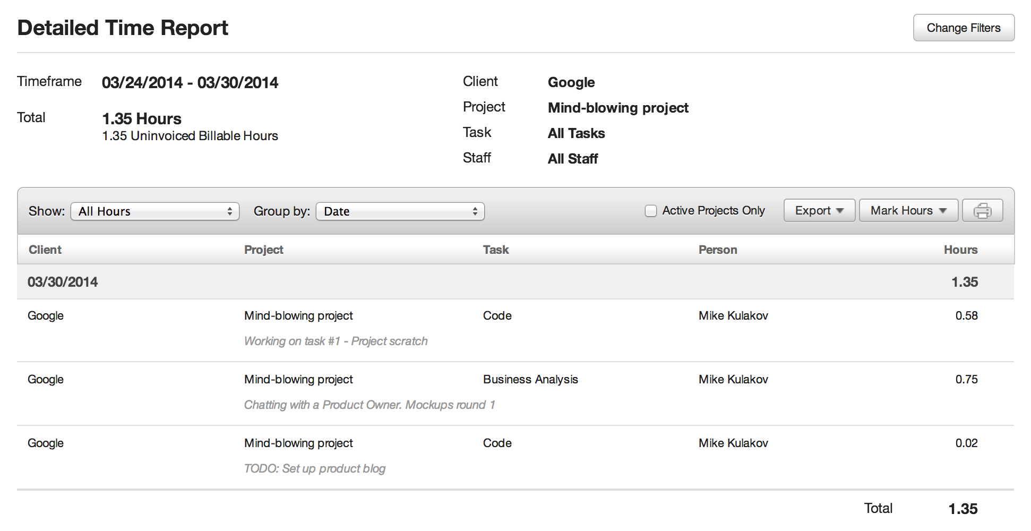Image resolution: width=1031 pixels, height=531 pixels.
Task: Click Mike Kulakov in the Business Analysis row
Action: [733, 379]
